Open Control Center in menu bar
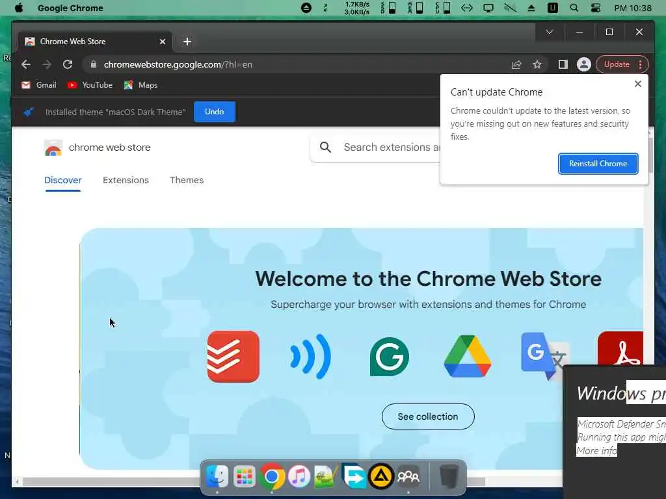Image resolution: width=666 pixels, height=499 pixels. (x=596, y=8)
